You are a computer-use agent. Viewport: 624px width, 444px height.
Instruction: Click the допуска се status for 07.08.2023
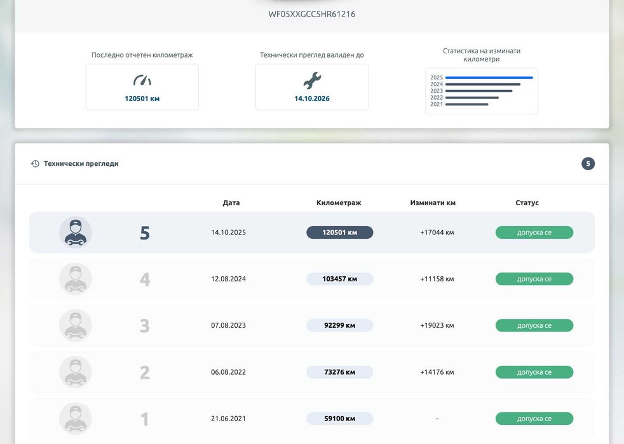[x=534, y=325]
